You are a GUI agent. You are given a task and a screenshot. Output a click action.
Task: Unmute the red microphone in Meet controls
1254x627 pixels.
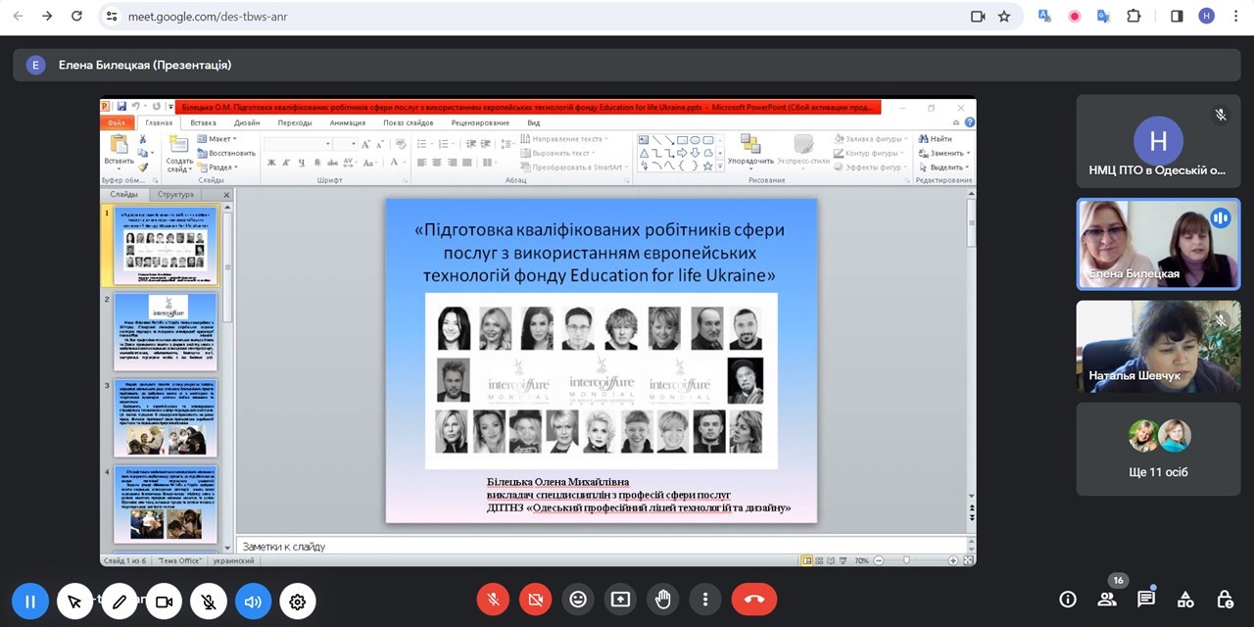[x=493, y=600]
